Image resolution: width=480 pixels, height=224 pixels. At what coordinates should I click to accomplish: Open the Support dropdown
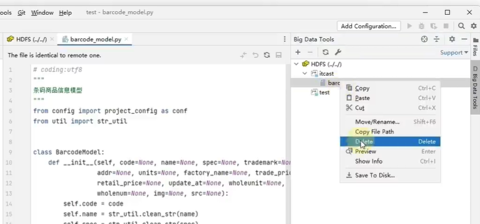(x=454, y=53)
